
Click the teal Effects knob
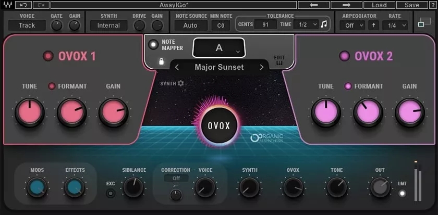point(75,187)
